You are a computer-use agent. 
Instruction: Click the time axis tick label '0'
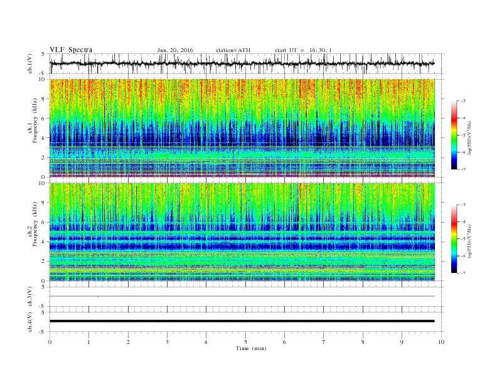(50, 342)
